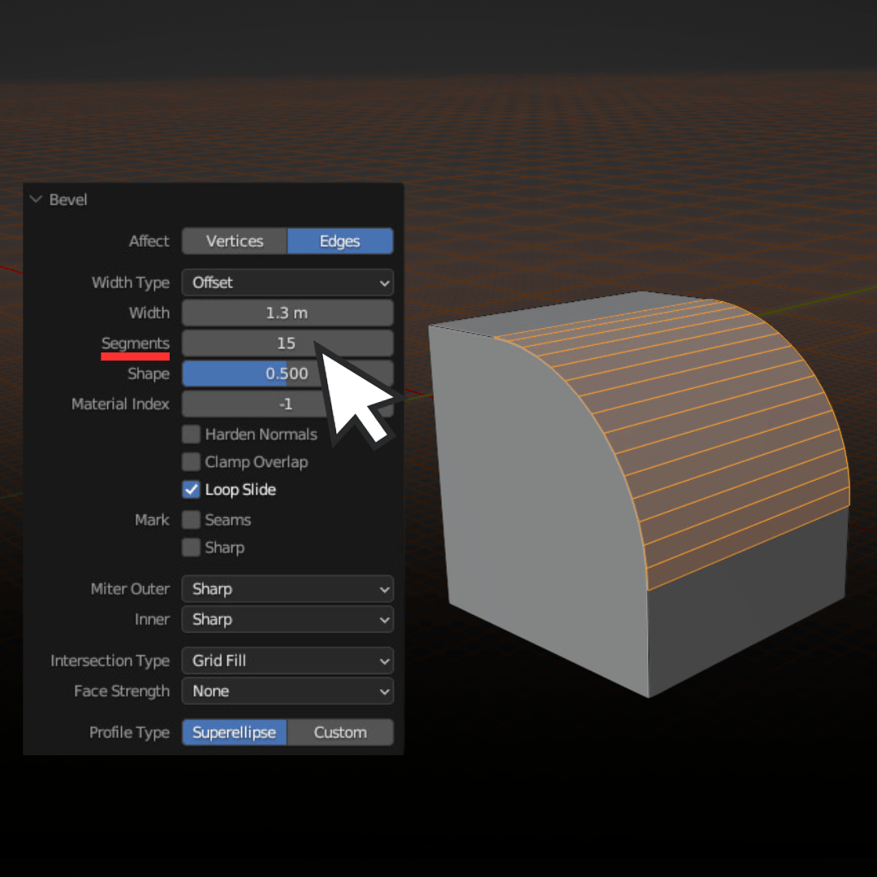This screenshot has height=877, width=877.
Task: Open the Width Type dropdown
Action: 287,283
